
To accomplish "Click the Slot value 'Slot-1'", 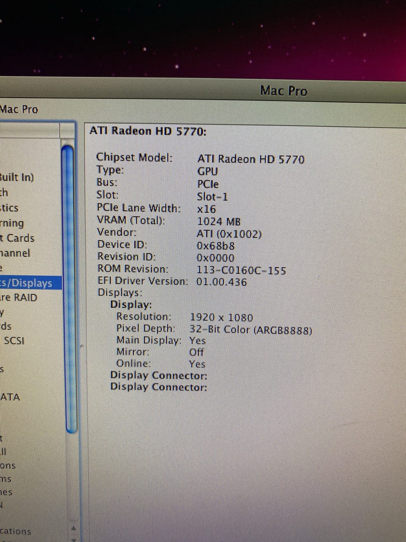I will point(212,196).
